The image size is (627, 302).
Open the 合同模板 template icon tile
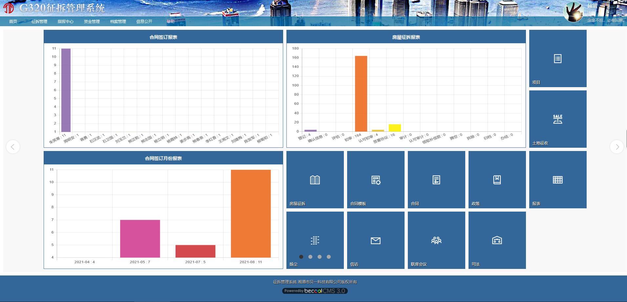point(376,180)
